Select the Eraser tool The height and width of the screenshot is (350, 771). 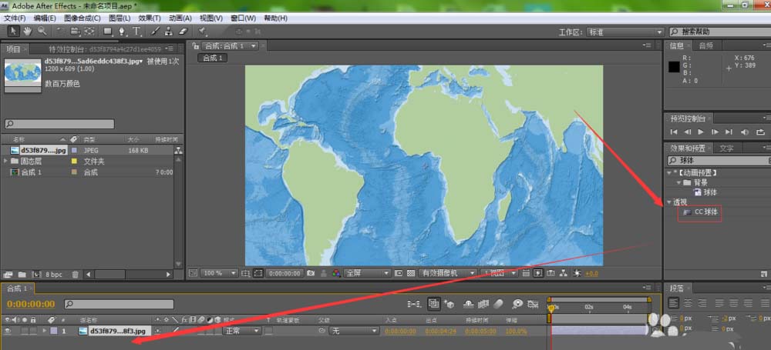[x=183, y=31]
